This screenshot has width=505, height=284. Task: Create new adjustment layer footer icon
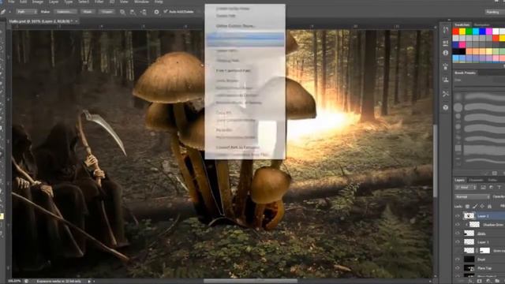(488, 282)
